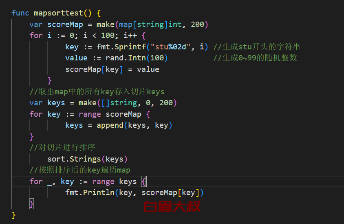This screenshot has width=344, height=224.
Task: Click the range keyword before scoreMap
Action: [x=90, y=114]
